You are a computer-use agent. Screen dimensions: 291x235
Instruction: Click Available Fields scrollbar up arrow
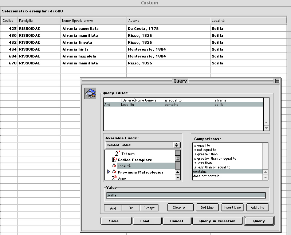pyautogui.click(x=178, y=172)
